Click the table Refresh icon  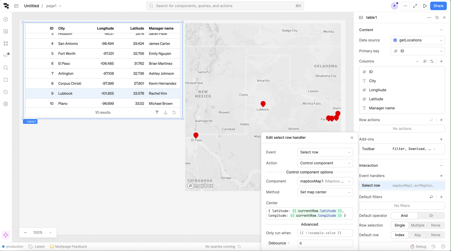pyautogui.click(x=174, y=112)
